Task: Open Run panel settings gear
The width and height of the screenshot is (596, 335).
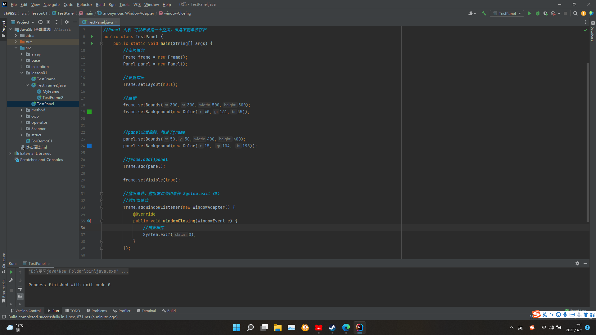Action: (x=577, y=263)
